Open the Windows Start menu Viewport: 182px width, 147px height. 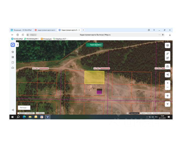click(12, 117)
